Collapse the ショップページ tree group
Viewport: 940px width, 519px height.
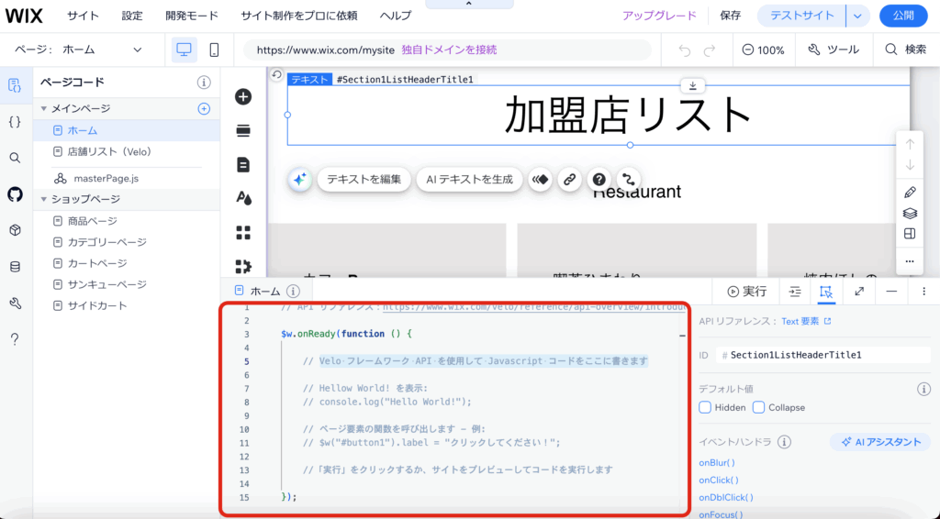[x=44, y=199]
